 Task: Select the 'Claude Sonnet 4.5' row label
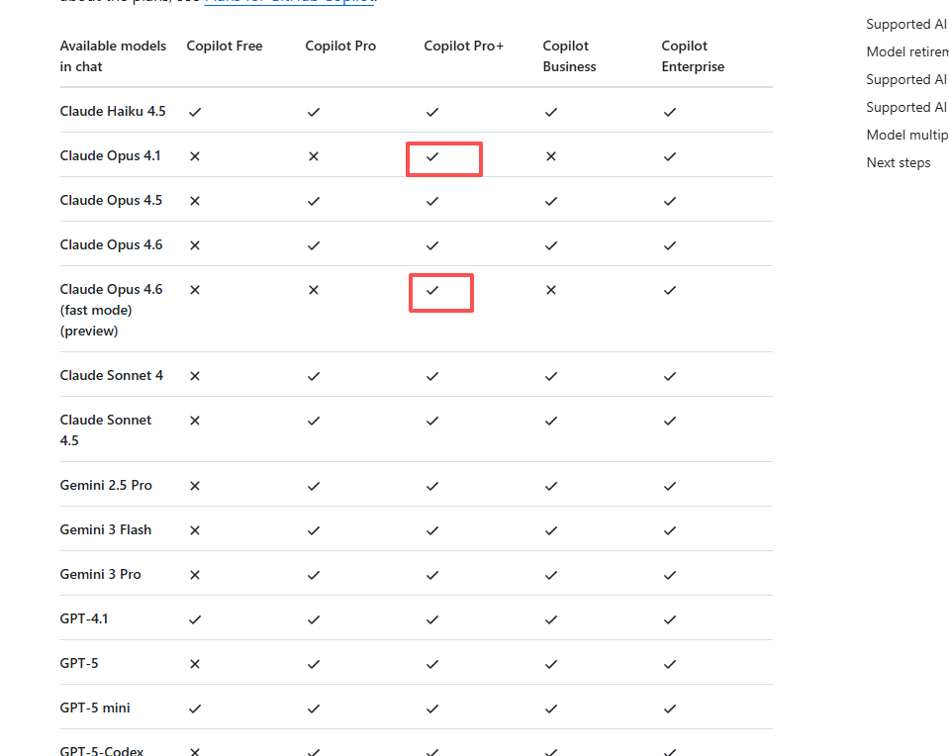click(105, 430)
